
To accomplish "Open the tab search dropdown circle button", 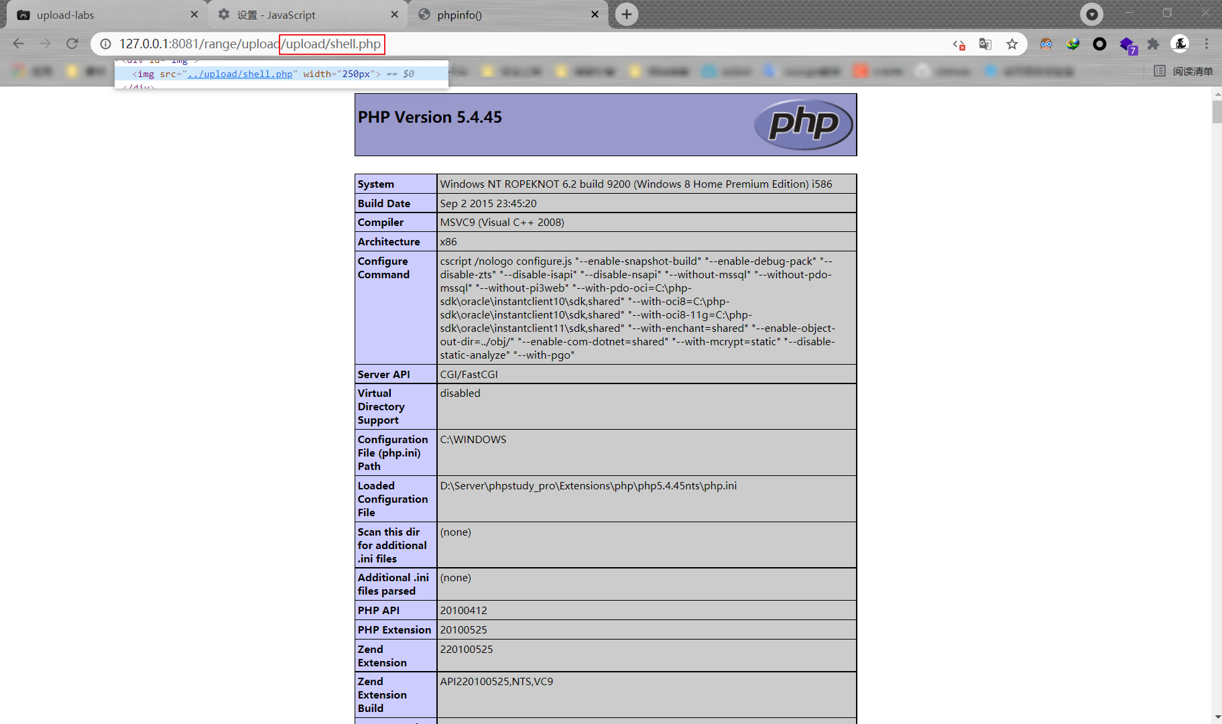I will [1092, 14].
